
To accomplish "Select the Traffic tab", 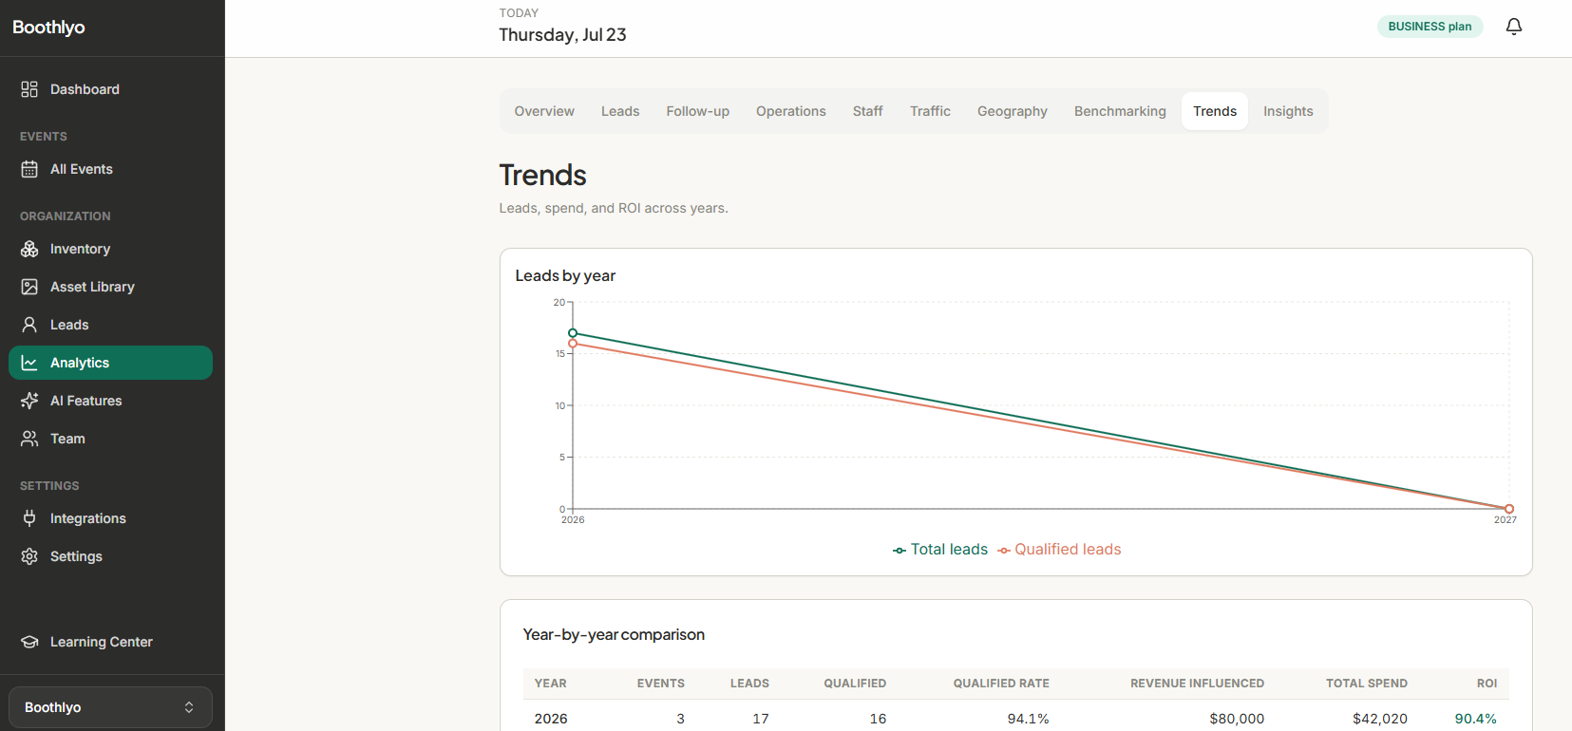I will (930, 111).
